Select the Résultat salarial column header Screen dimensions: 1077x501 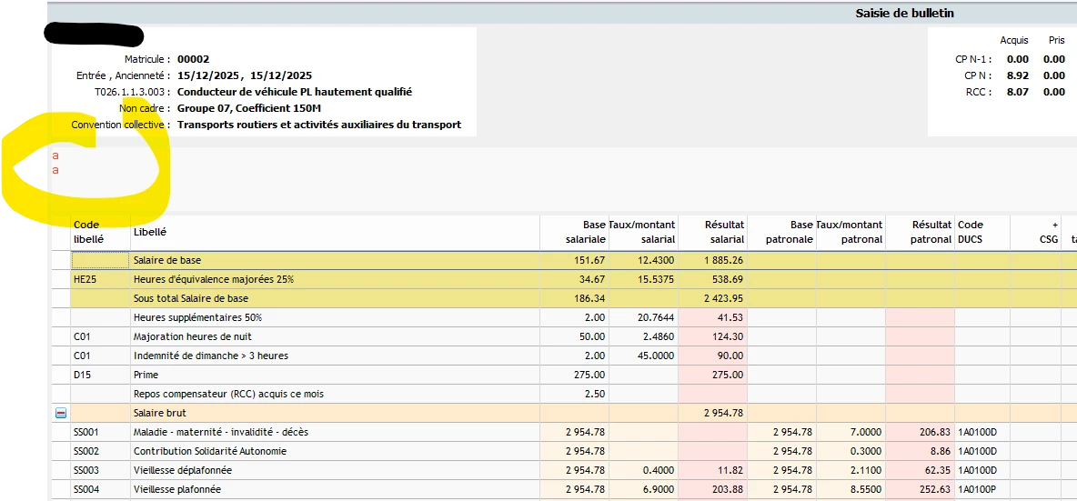(x=724, y=232)
